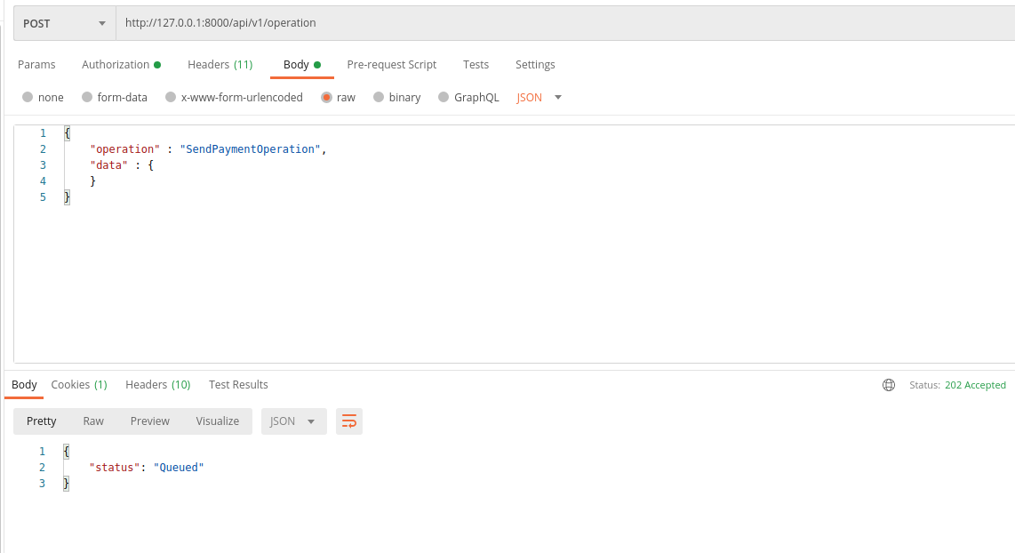Image resolution: width=1015 pixels, height=553 pixels.
Task: Select the binary body option
Action: [396, 97]
